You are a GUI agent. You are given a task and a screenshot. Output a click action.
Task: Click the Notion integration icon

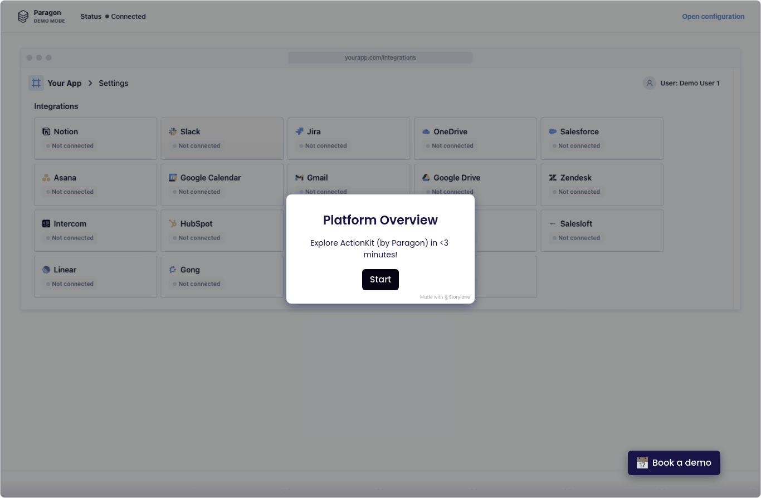point(46,132)
